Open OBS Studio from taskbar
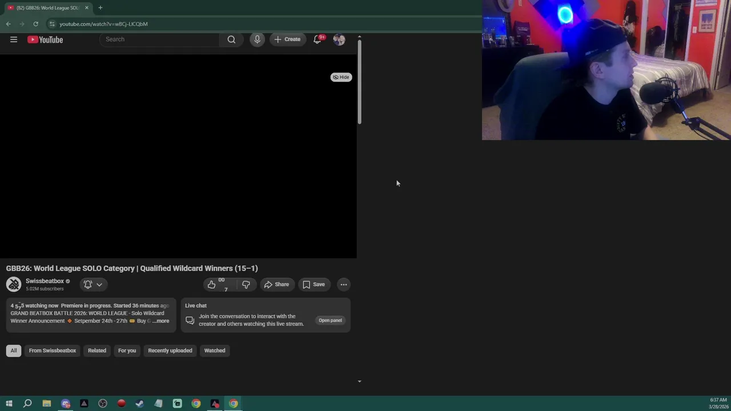Viewport: 731px width, 411px height. click(103, 404)
